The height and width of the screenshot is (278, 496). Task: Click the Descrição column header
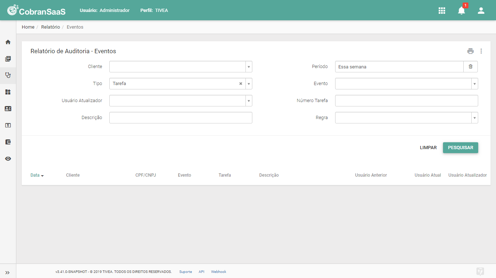[269, 175]
